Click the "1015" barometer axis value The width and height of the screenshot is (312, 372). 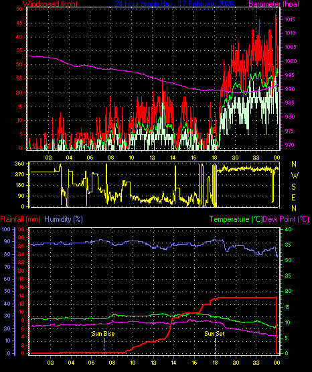[x=290, y=19]
